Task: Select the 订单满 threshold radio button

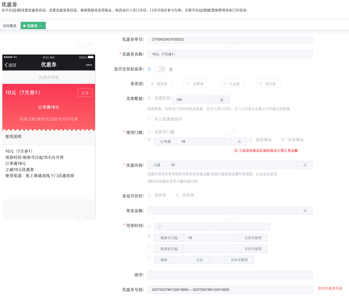Action: point(149,139)
